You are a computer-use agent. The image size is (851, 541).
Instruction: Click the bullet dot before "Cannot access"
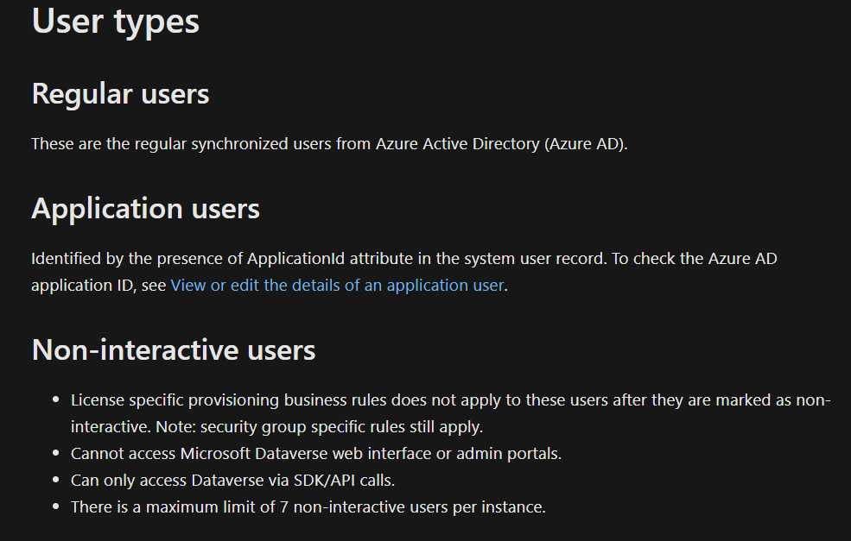click(56, 453)
